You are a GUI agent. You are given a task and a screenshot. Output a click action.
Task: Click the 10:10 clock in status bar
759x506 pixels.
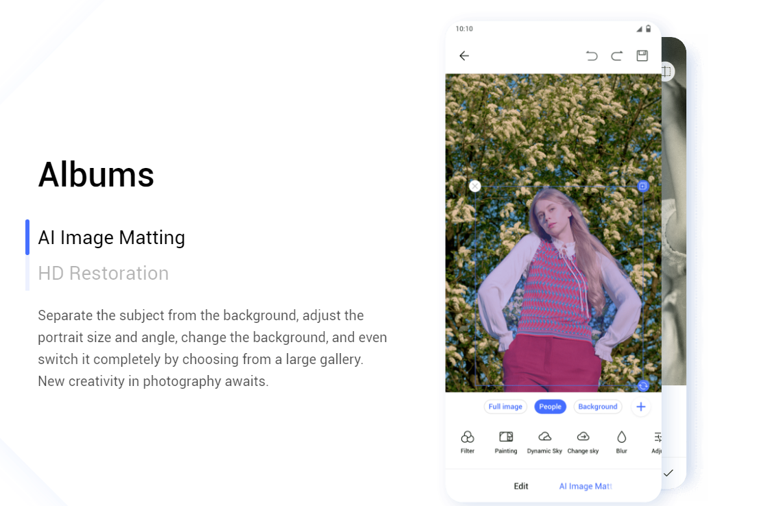coord(464,29)
